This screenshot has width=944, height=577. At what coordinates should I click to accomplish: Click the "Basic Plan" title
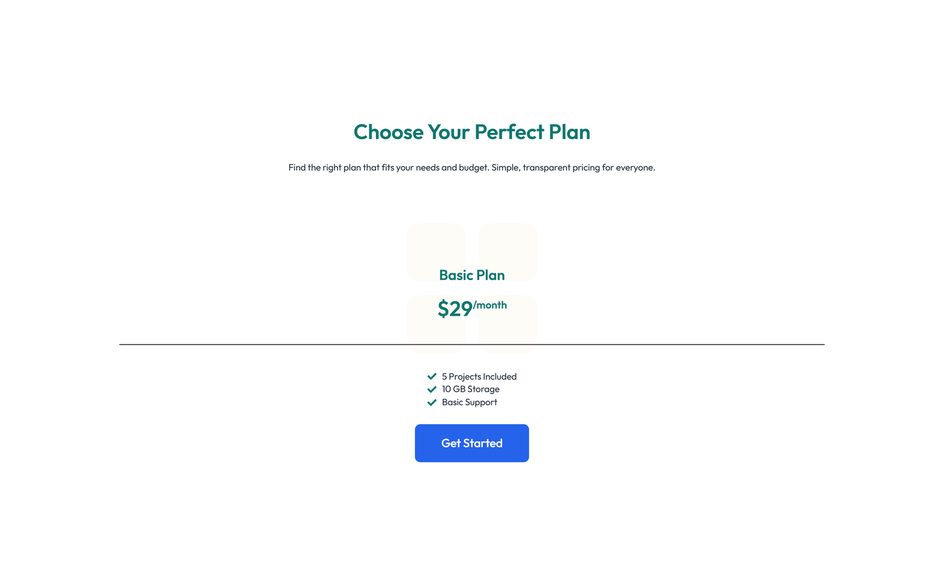click(x=471, y=275)
